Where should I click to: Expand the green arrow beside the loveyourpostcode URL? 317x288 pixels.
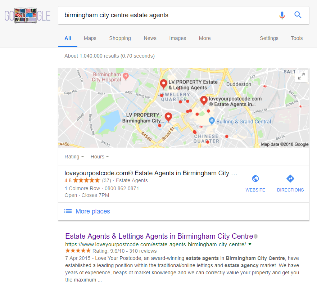click(x=250, y=244)
